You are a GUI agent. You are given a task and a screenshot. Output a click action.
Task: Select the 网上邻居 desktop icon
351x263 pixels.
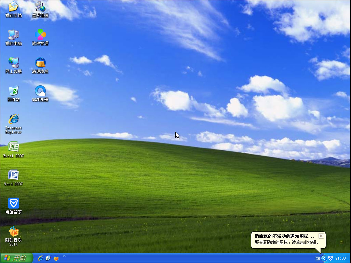13,65
